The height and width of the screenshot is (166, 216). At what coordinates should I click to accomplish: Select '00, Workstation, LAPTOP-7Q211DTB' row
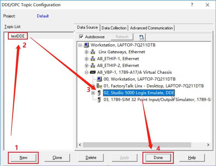click(139, 79)
